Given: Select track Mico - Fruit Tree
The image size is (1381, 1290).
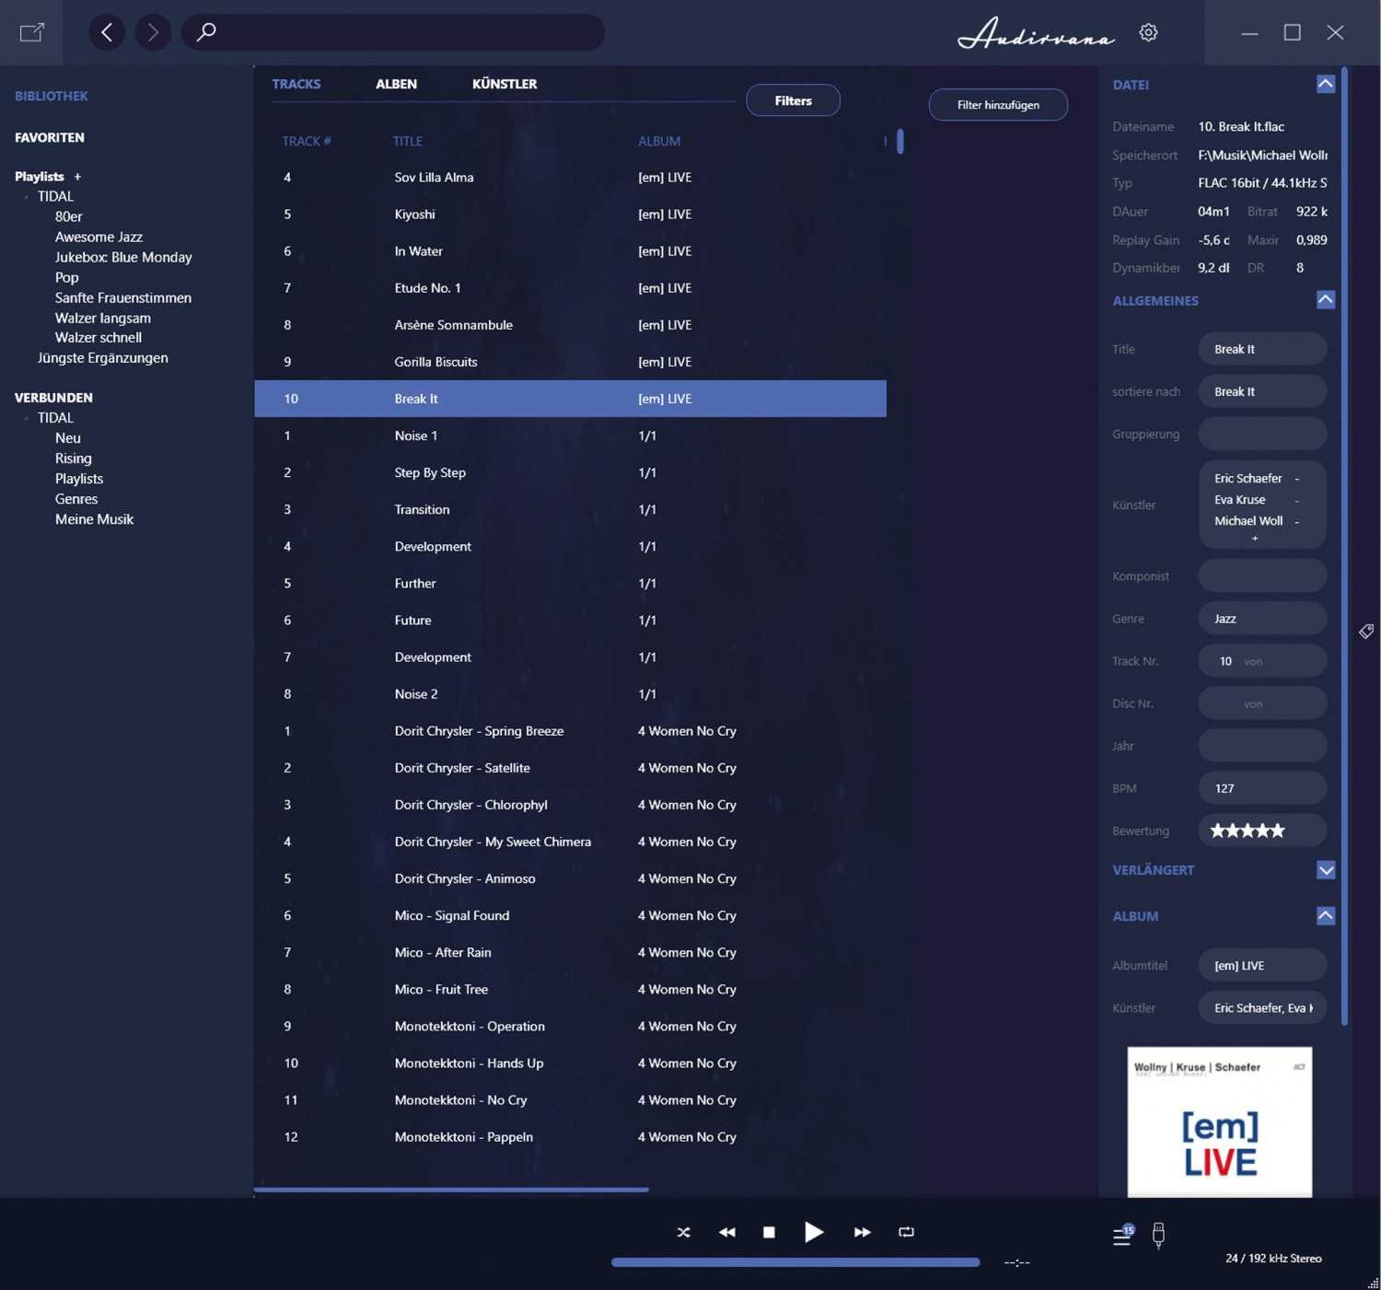Looking at the screenshot, I should pyautogui.click(x=570, y=989).
